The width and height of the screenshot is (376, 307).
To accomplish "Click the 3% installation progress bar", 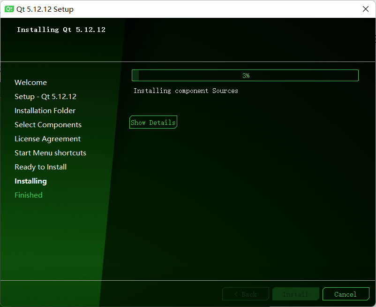I will [x=245, y=76].
